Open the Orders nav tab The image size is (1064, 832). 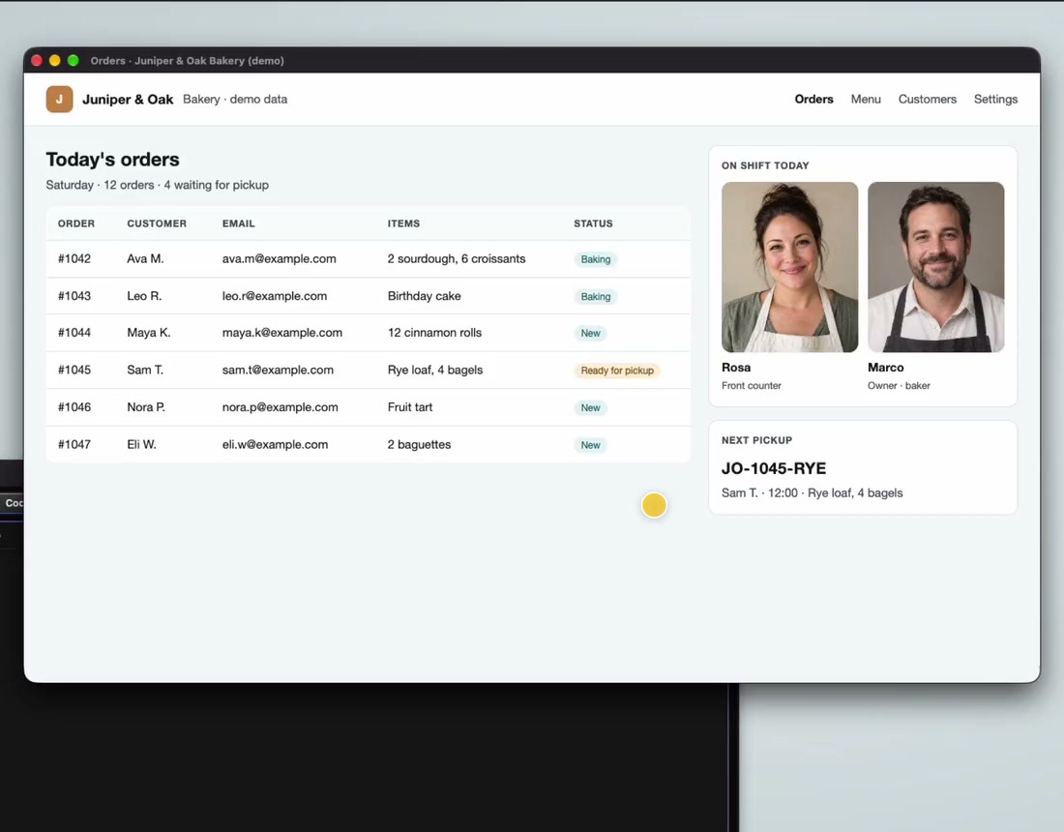tap(813, 99)
